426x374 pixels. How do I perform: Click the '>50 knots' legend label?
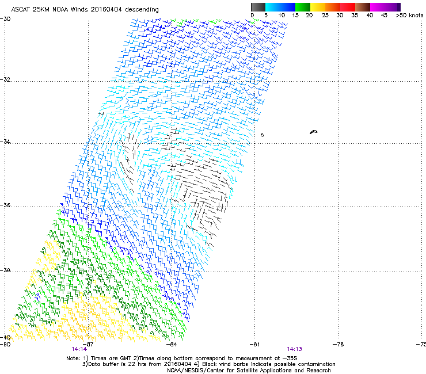(409, 16)
